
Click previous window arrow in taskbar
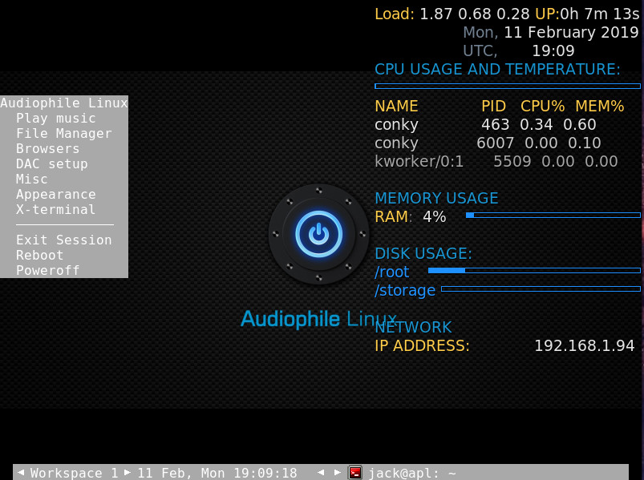(320, 473)
